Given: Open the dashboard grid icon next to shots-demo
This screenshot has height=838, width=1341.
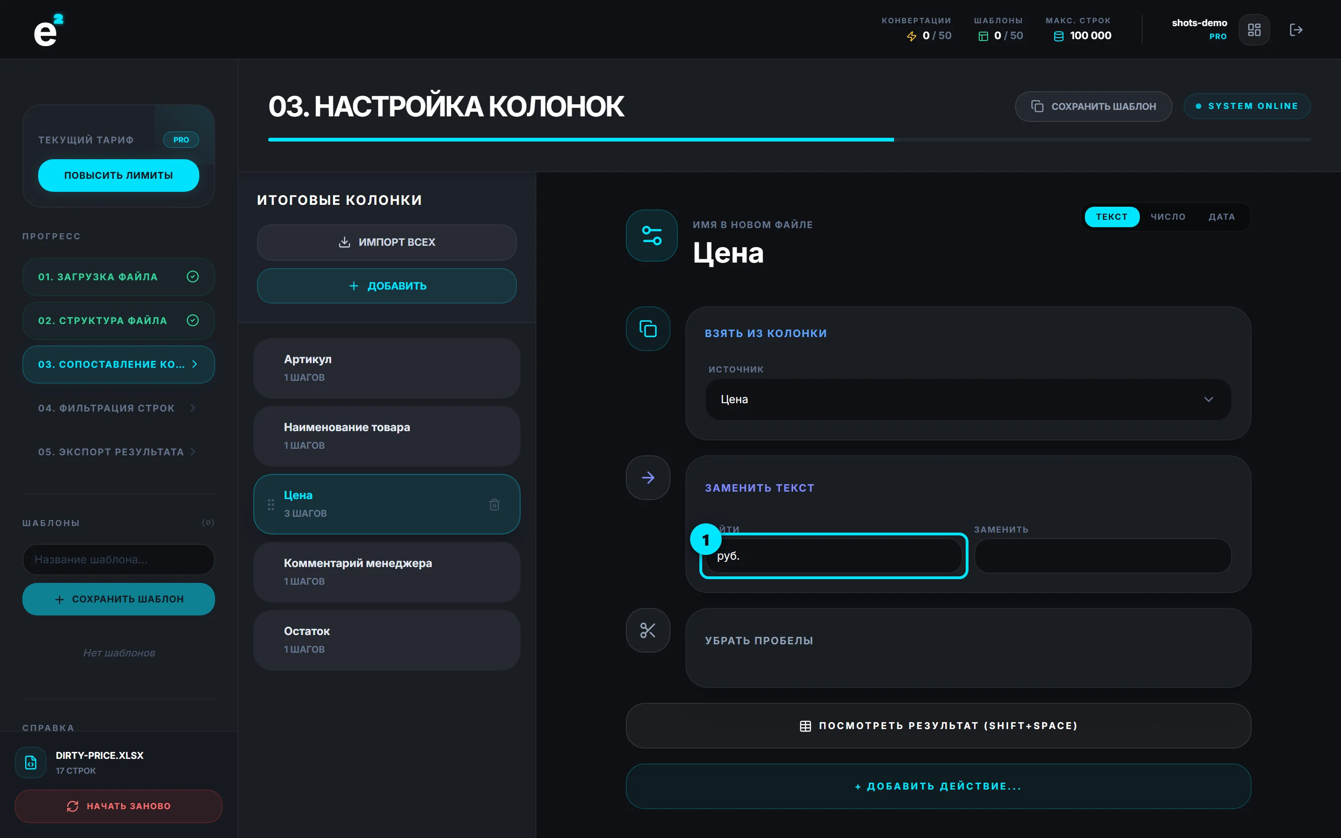Looking at the screenshot, I should (1254, 30).
